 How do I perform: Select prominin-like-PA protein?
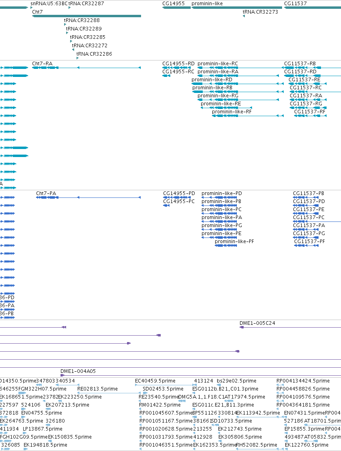[x=222, y=217]
